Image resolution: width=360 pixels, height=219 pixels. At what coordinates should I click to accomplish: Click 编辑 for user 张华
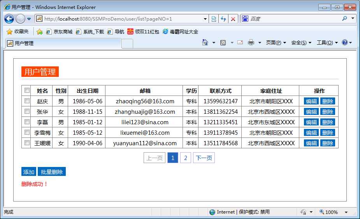pos(311,111)
